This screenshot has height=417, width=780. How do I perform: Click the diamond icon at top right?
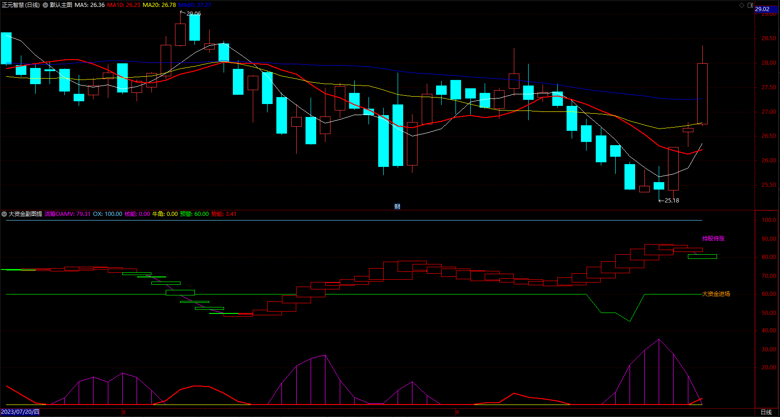[742, 5]
